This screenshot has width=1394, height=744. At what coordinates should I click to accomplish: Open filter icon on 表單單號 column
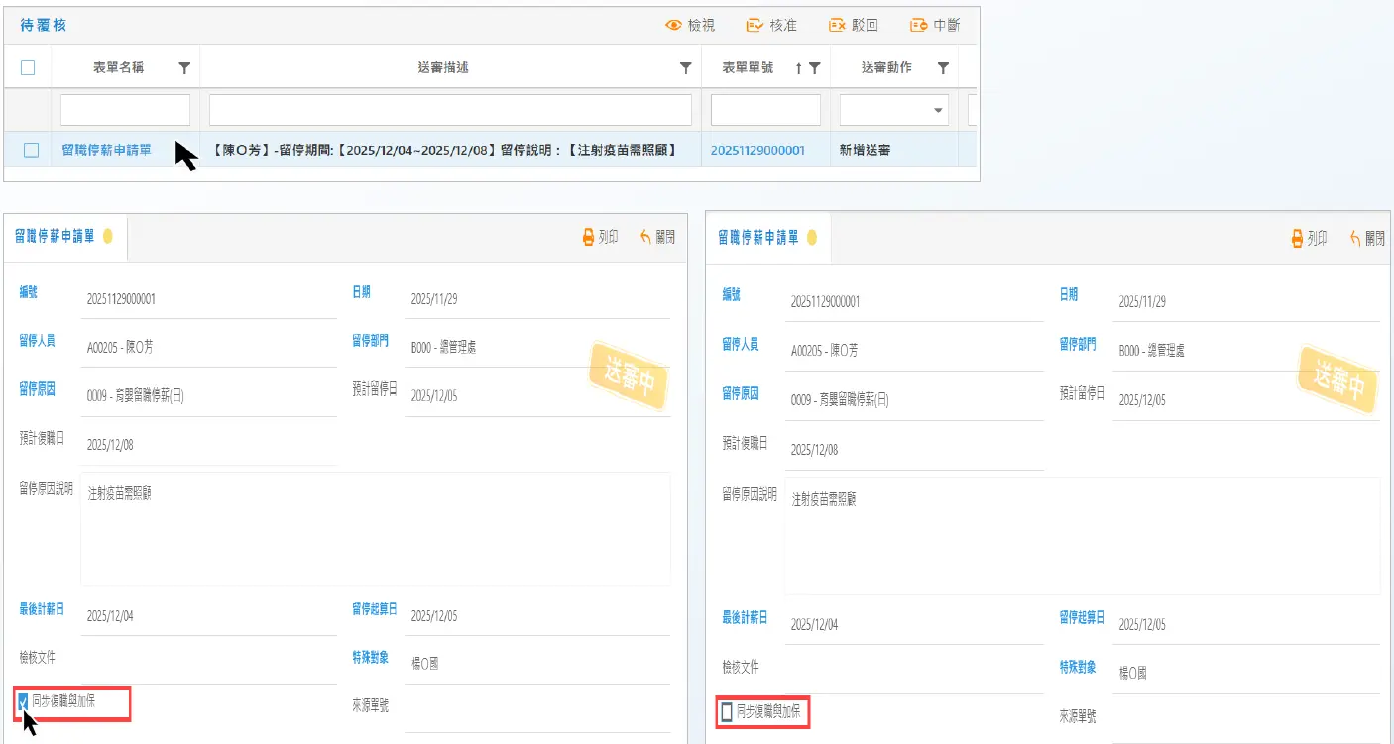(x=815, y=68)
